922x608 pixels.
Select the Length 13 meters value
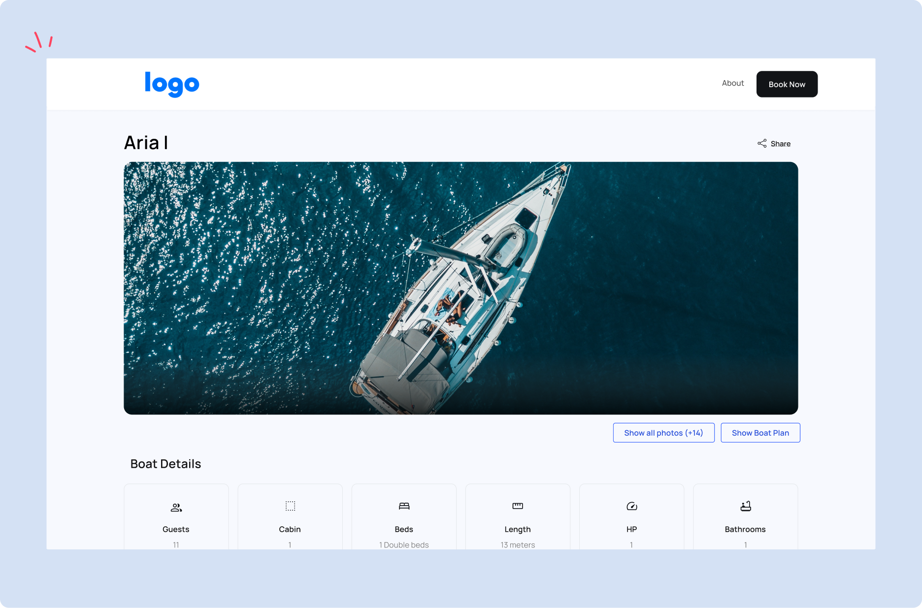[x=518, y=545]
